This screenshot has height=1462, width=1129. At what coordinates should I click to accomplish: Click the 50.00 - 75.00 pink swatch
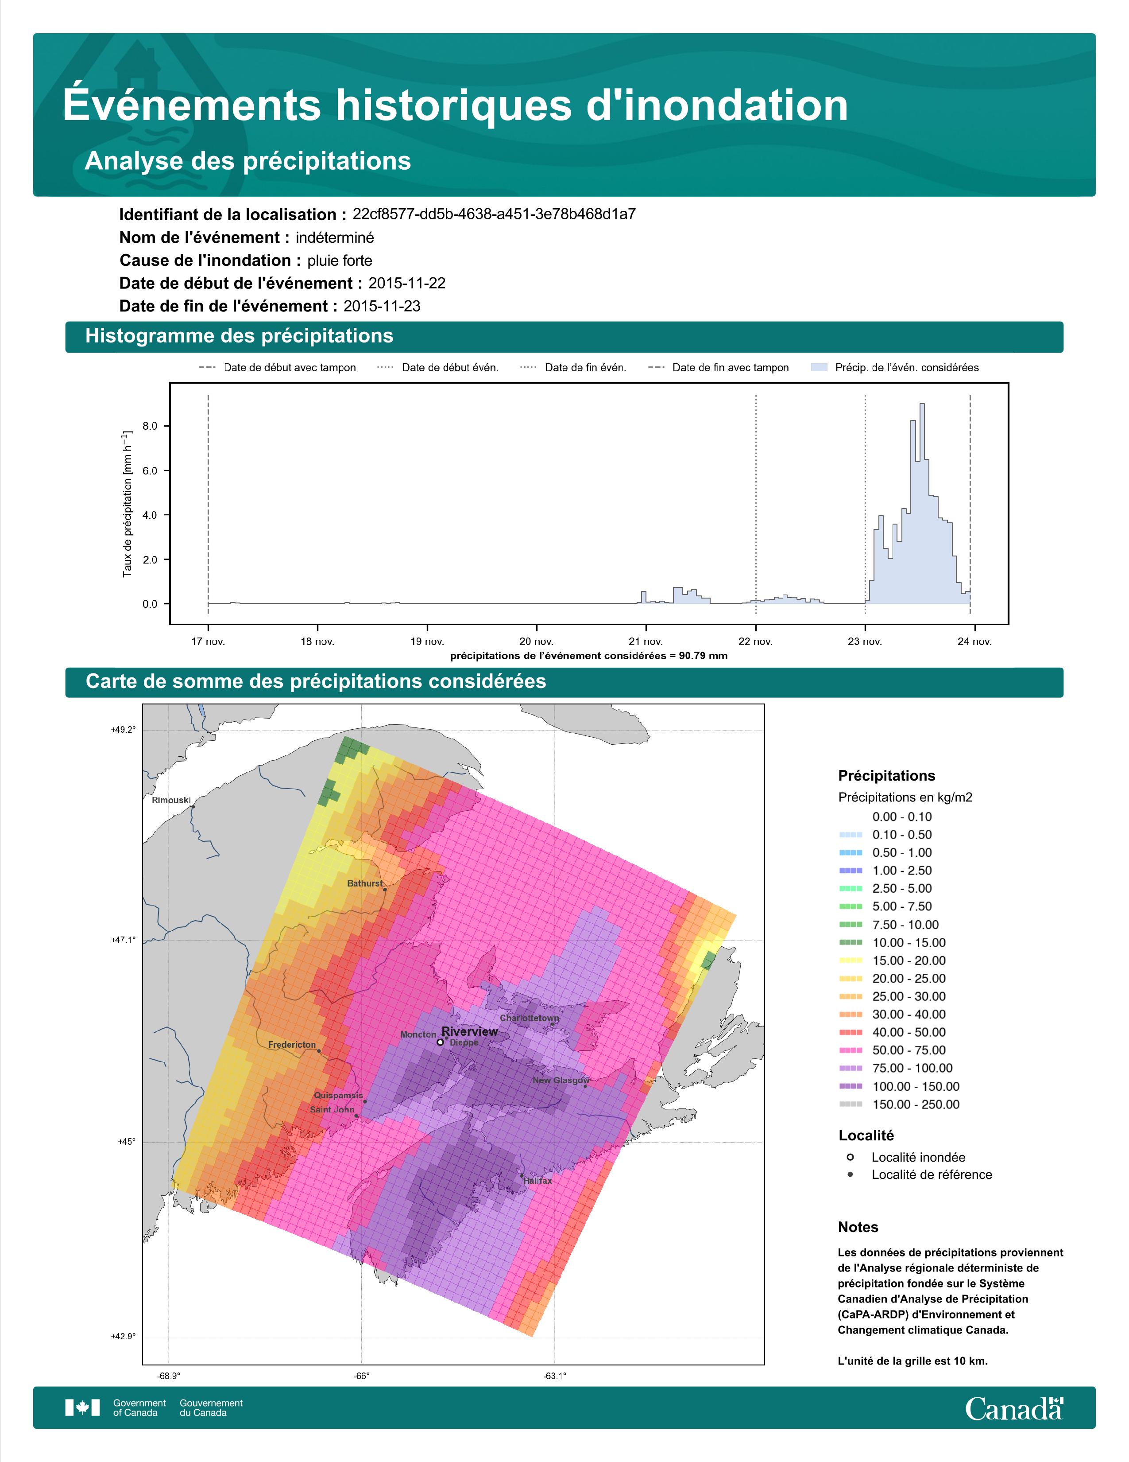[850, 1050]
